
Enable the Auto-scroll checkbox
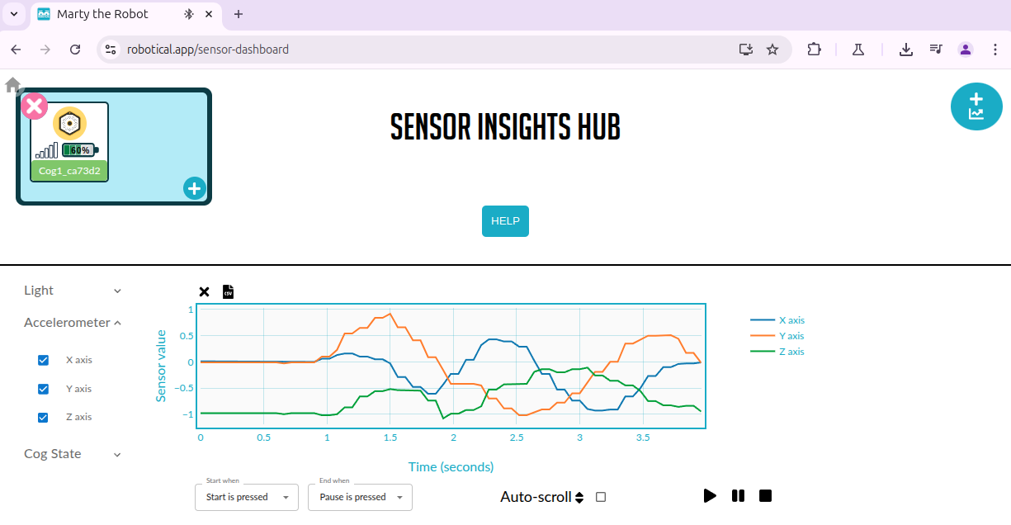pos(600,496)
